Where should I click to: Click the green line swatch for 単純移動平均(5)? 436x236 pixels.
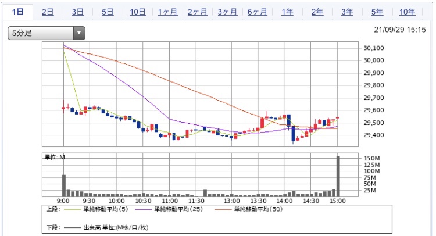(x=72, y=210)
